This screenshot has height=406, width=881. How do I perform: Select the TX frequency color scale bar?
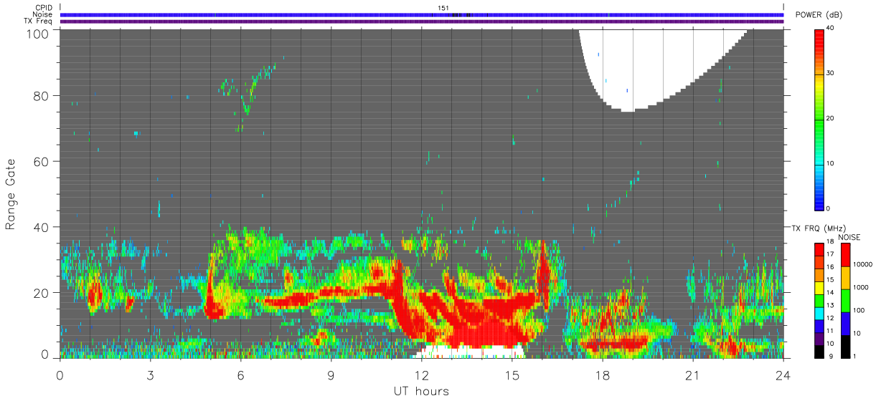819,301
